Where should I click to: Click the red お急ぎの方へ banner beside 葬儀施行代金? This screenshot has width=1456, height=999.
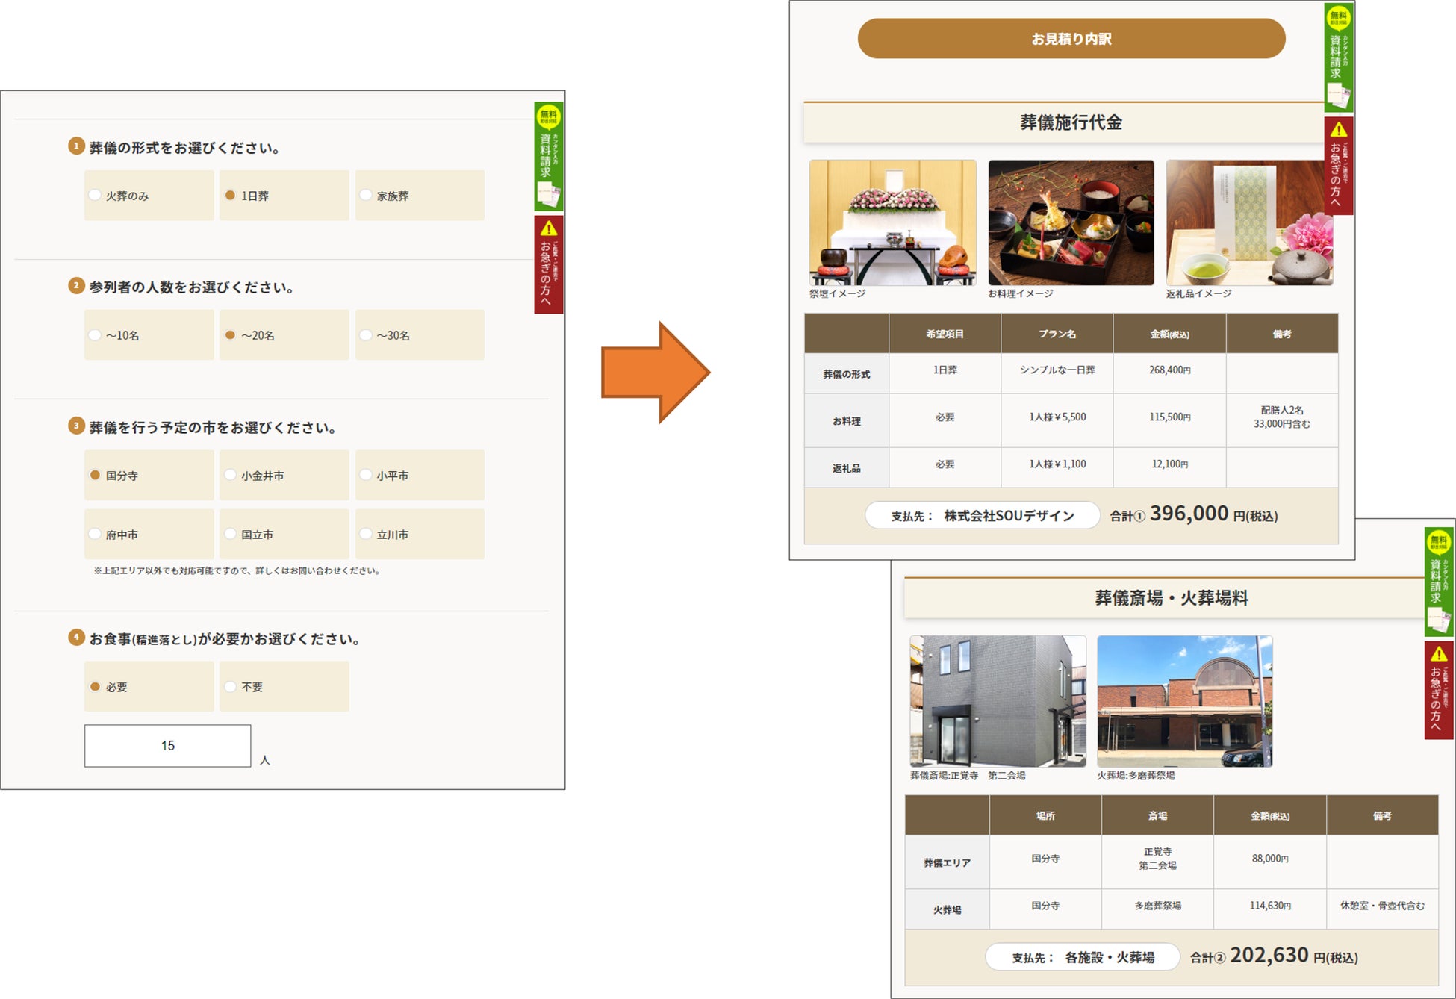pos(1338,166)
